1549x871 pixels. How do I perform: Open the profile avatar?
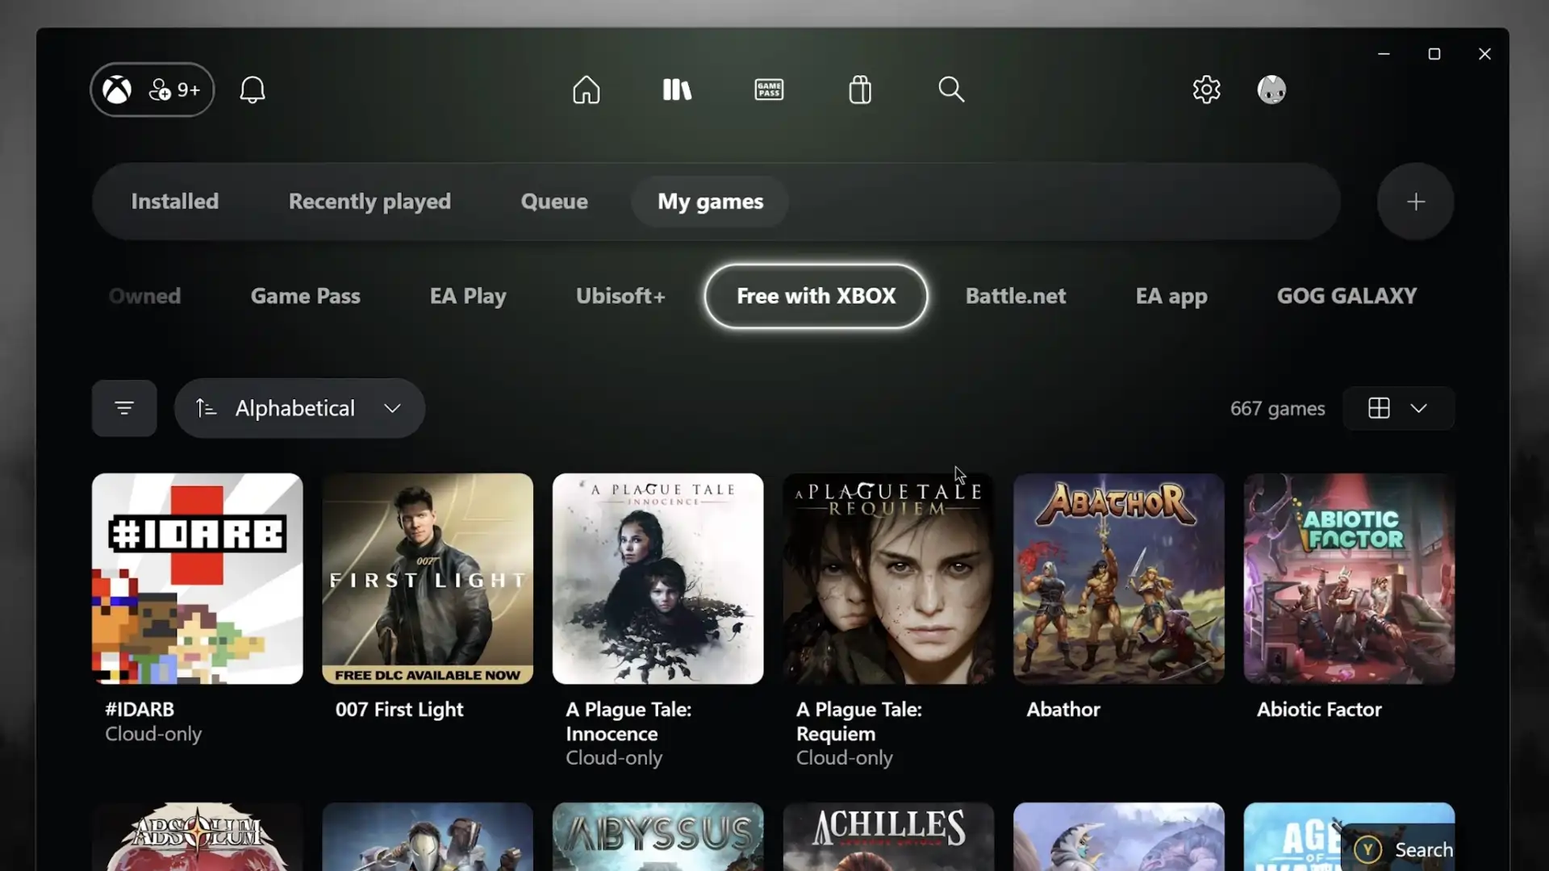coord(1271,90)
